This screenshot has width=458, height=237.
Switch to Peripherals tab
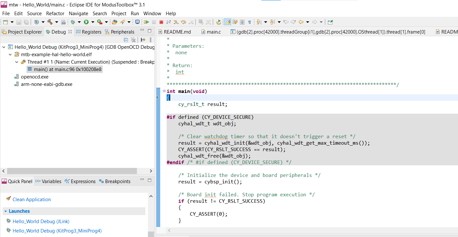pos(120,32)
